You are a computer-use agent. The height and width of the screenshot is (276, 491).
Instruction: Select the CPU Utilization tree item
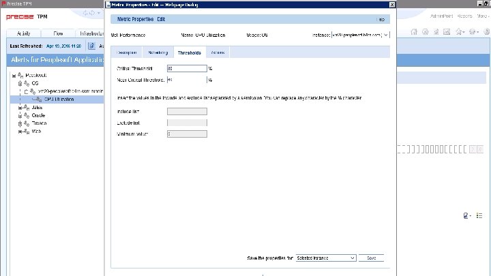pyautogui.click(x=59, y=99)
